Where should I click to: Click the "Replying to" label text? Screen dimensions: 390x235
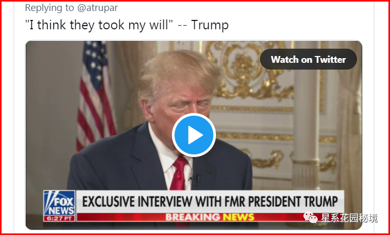(x=50, y=8)
